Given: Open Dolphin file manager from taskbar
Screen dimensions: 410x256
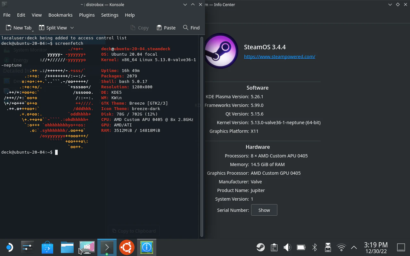Looking at the screenshot, I should coord(67,247).
